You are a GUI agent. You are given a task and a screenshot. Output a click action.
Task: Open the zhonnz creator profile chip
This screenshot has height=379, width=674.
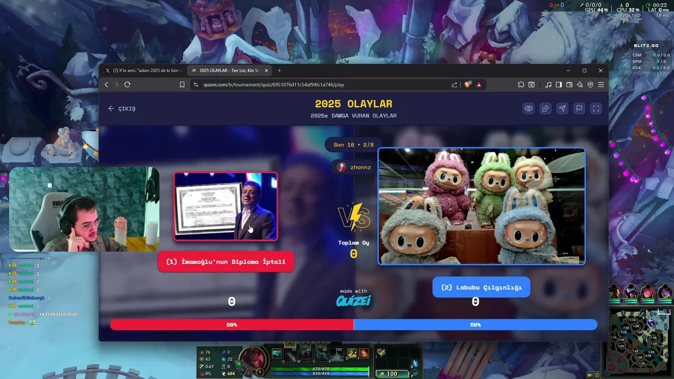[354, 167]
